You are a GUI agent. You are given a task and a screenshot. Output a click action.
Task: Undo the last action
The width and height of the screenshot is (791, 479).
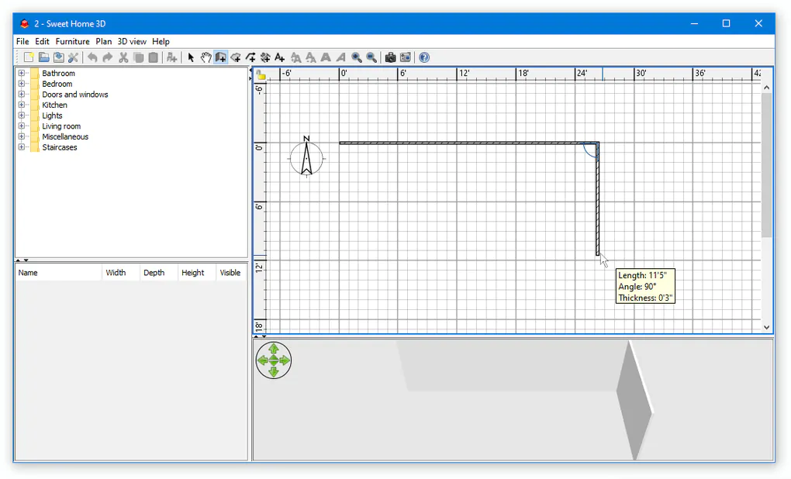[x=92, y=57]
